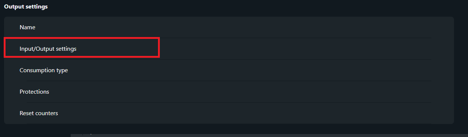
Task: Open the Protections settings entry
Action: pos(229,92)
